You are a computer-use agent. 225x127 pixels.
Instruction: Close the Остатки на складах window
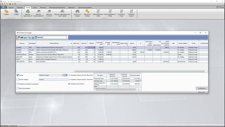206,33
